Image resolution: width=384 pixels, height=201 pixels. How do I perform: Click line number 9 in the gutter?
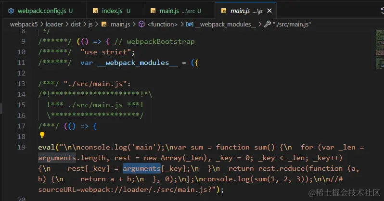tap(23, 41)
